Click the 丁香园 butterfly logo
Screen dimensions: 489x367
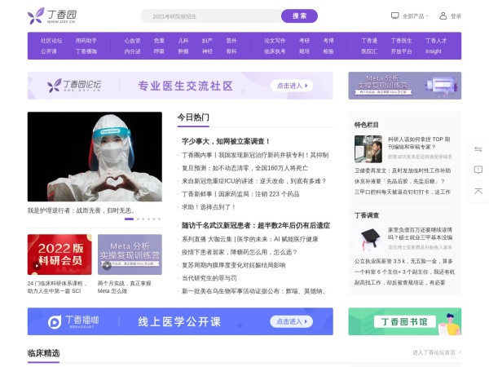[52, 15]
